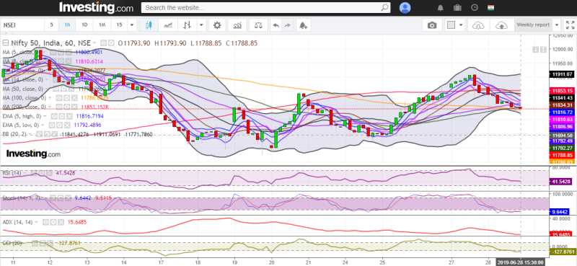This screenshot has width=577, height=266.
Task: Hide the MA (100, close, 0) line
Action: [58, 98]
